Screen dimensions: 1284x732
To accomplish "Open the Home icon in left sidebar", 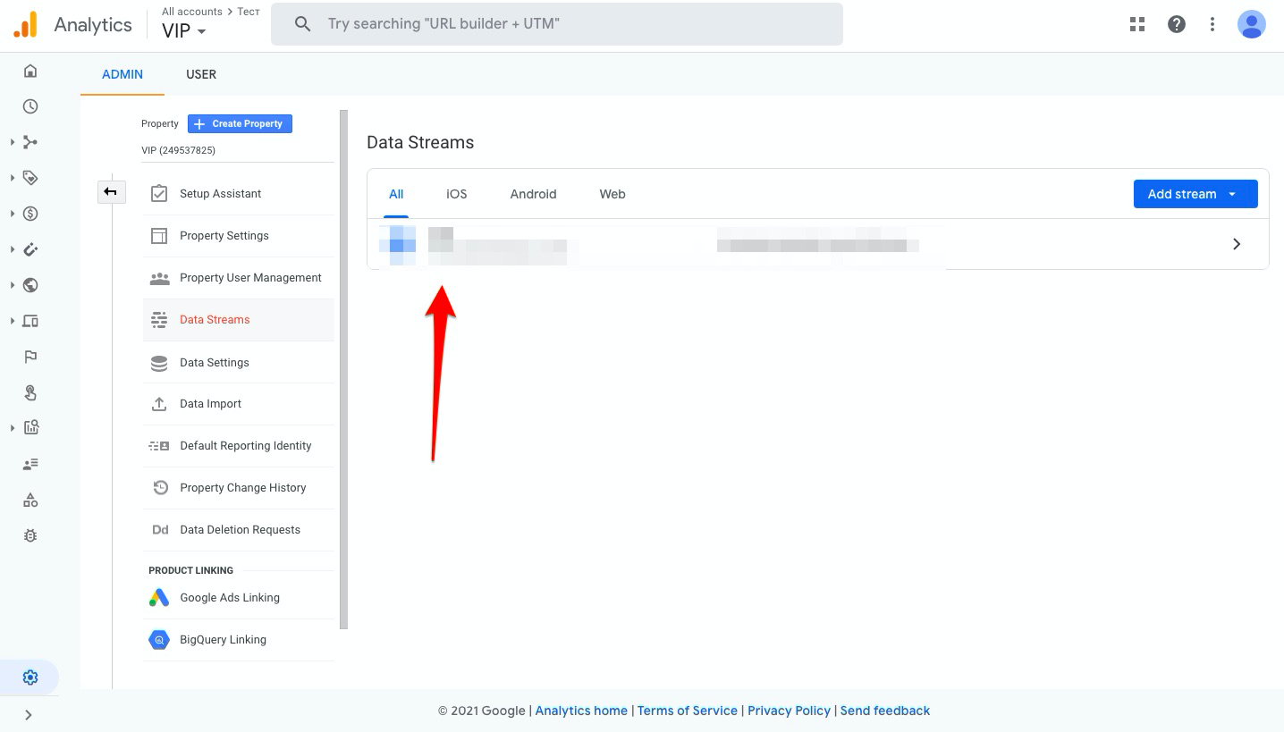I will pos(30,71).
